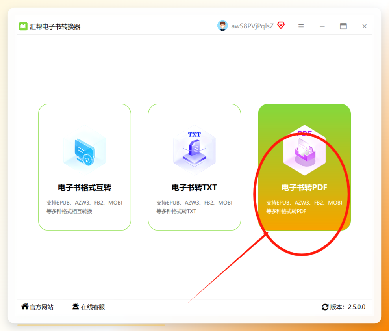
Task: Open 电子书转PDF card title
Action: point(304,188)
